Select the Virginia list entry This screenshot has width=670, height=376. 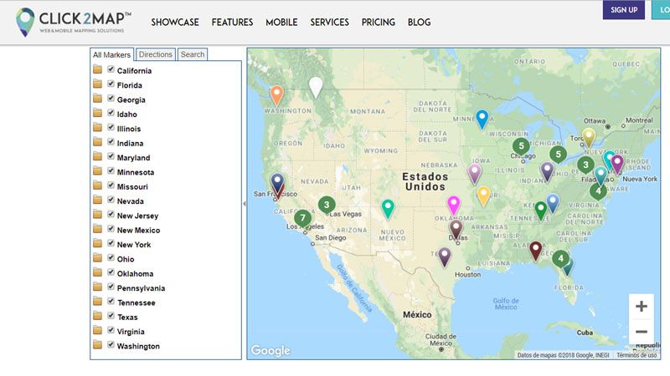point(131,332)
